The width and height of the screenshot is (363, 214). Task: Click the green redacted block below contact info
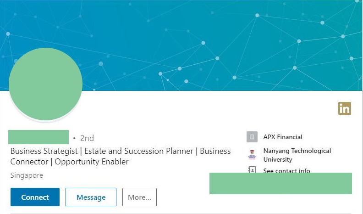click(280, 183)
